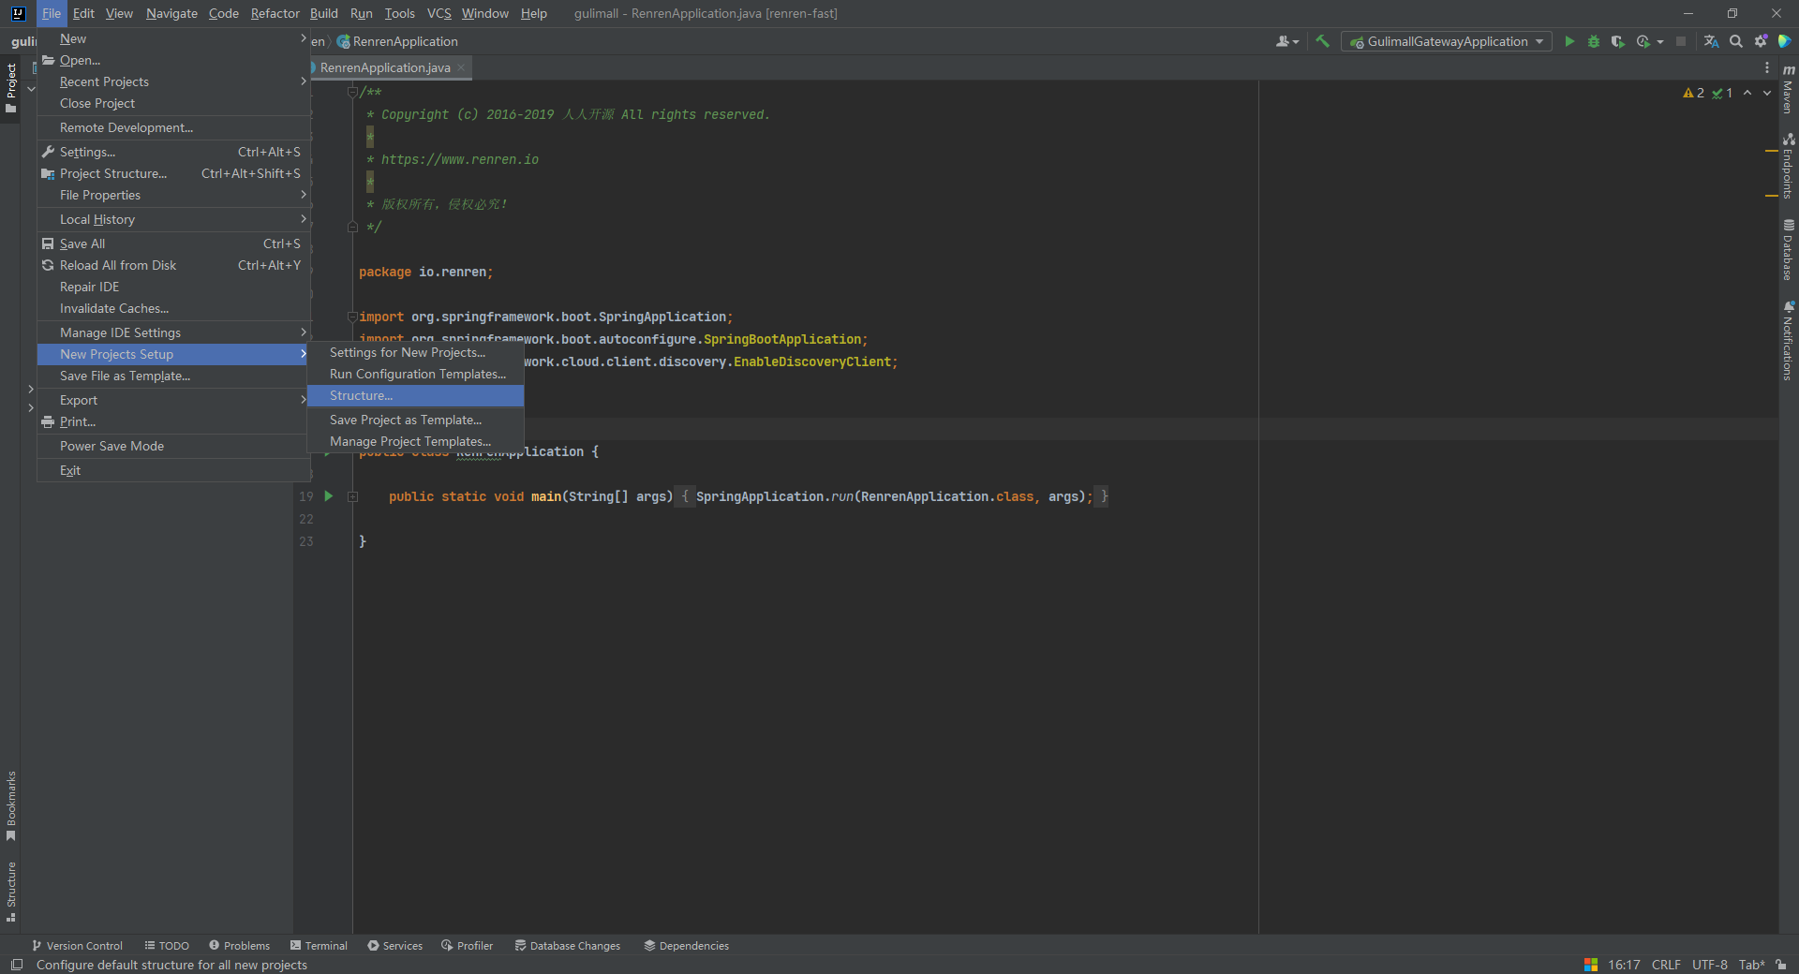Click the gutter run arrow beside main method

click(329, 496)
